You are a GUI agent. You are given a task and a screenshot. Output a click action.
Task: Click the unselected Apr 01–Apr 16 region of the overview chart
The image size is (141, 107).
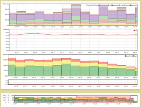[x=46, y=99]
